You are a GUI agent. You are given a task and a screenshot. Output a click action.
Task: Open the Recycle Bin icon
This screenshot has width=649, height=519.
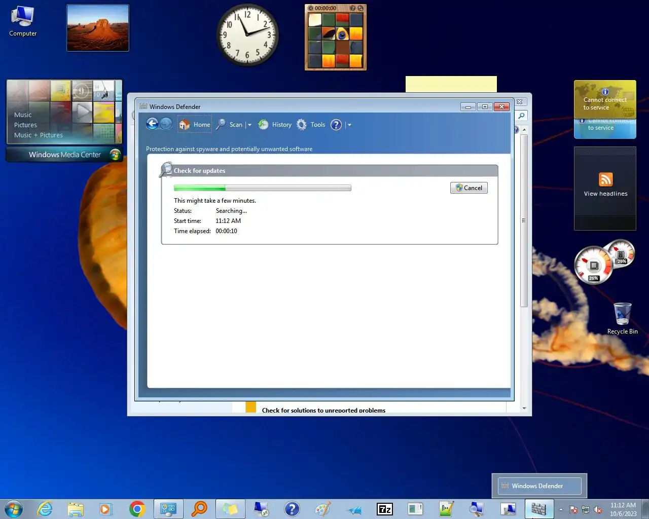pyautogui.click(x=623, y=318)
